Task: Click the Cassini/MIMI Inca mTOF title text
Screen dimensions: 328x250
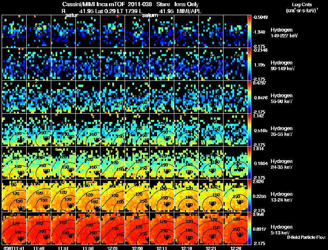Action: click(94, 4)
